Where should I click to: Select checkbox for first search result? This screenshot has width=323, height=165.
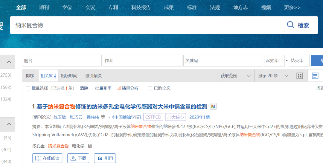(28, 106)
